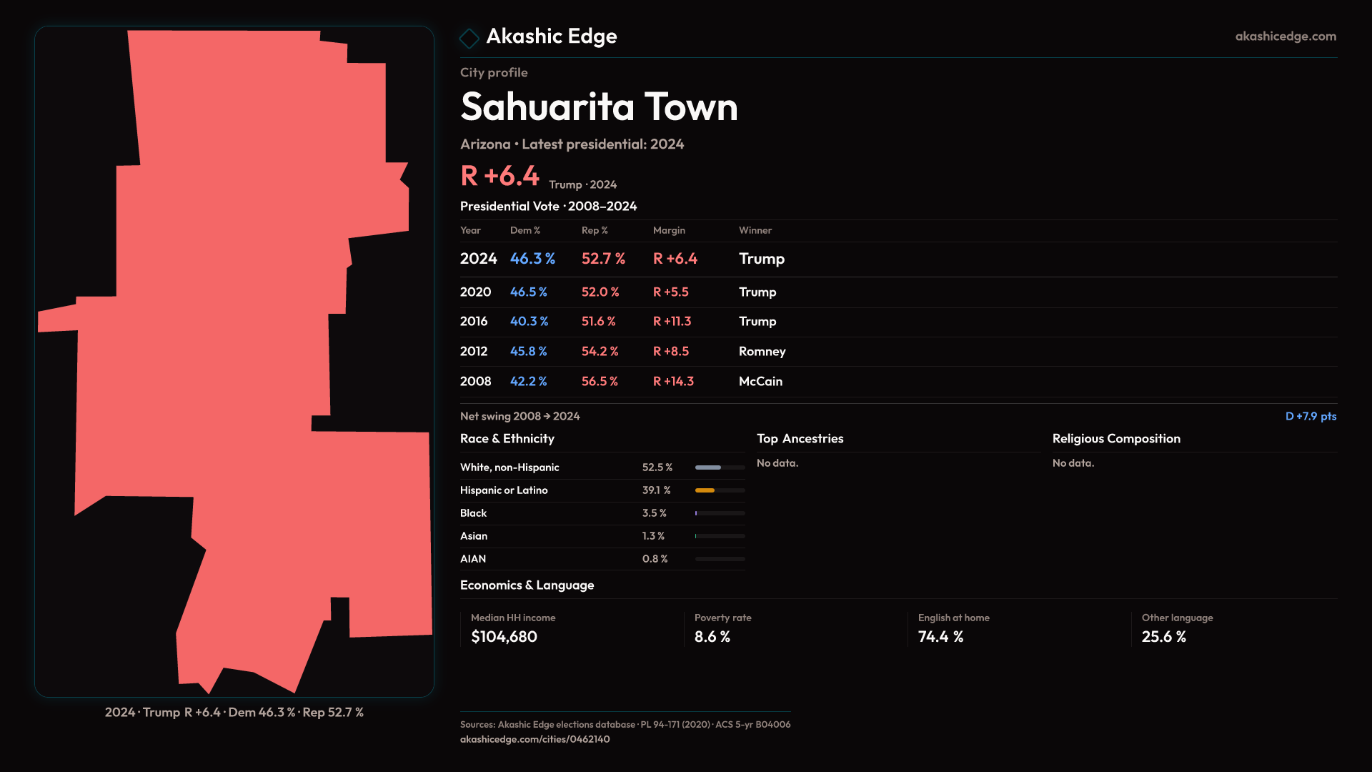Open the akashicedge.com link in header
This screenshot has width=1372, height=772.
tap(1285, 36)
